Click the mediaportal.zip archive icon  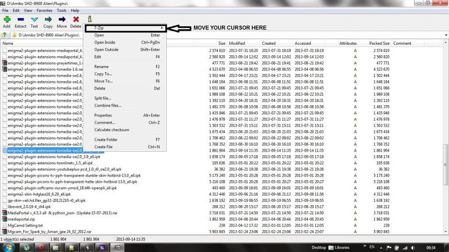(x=4, y=219)
